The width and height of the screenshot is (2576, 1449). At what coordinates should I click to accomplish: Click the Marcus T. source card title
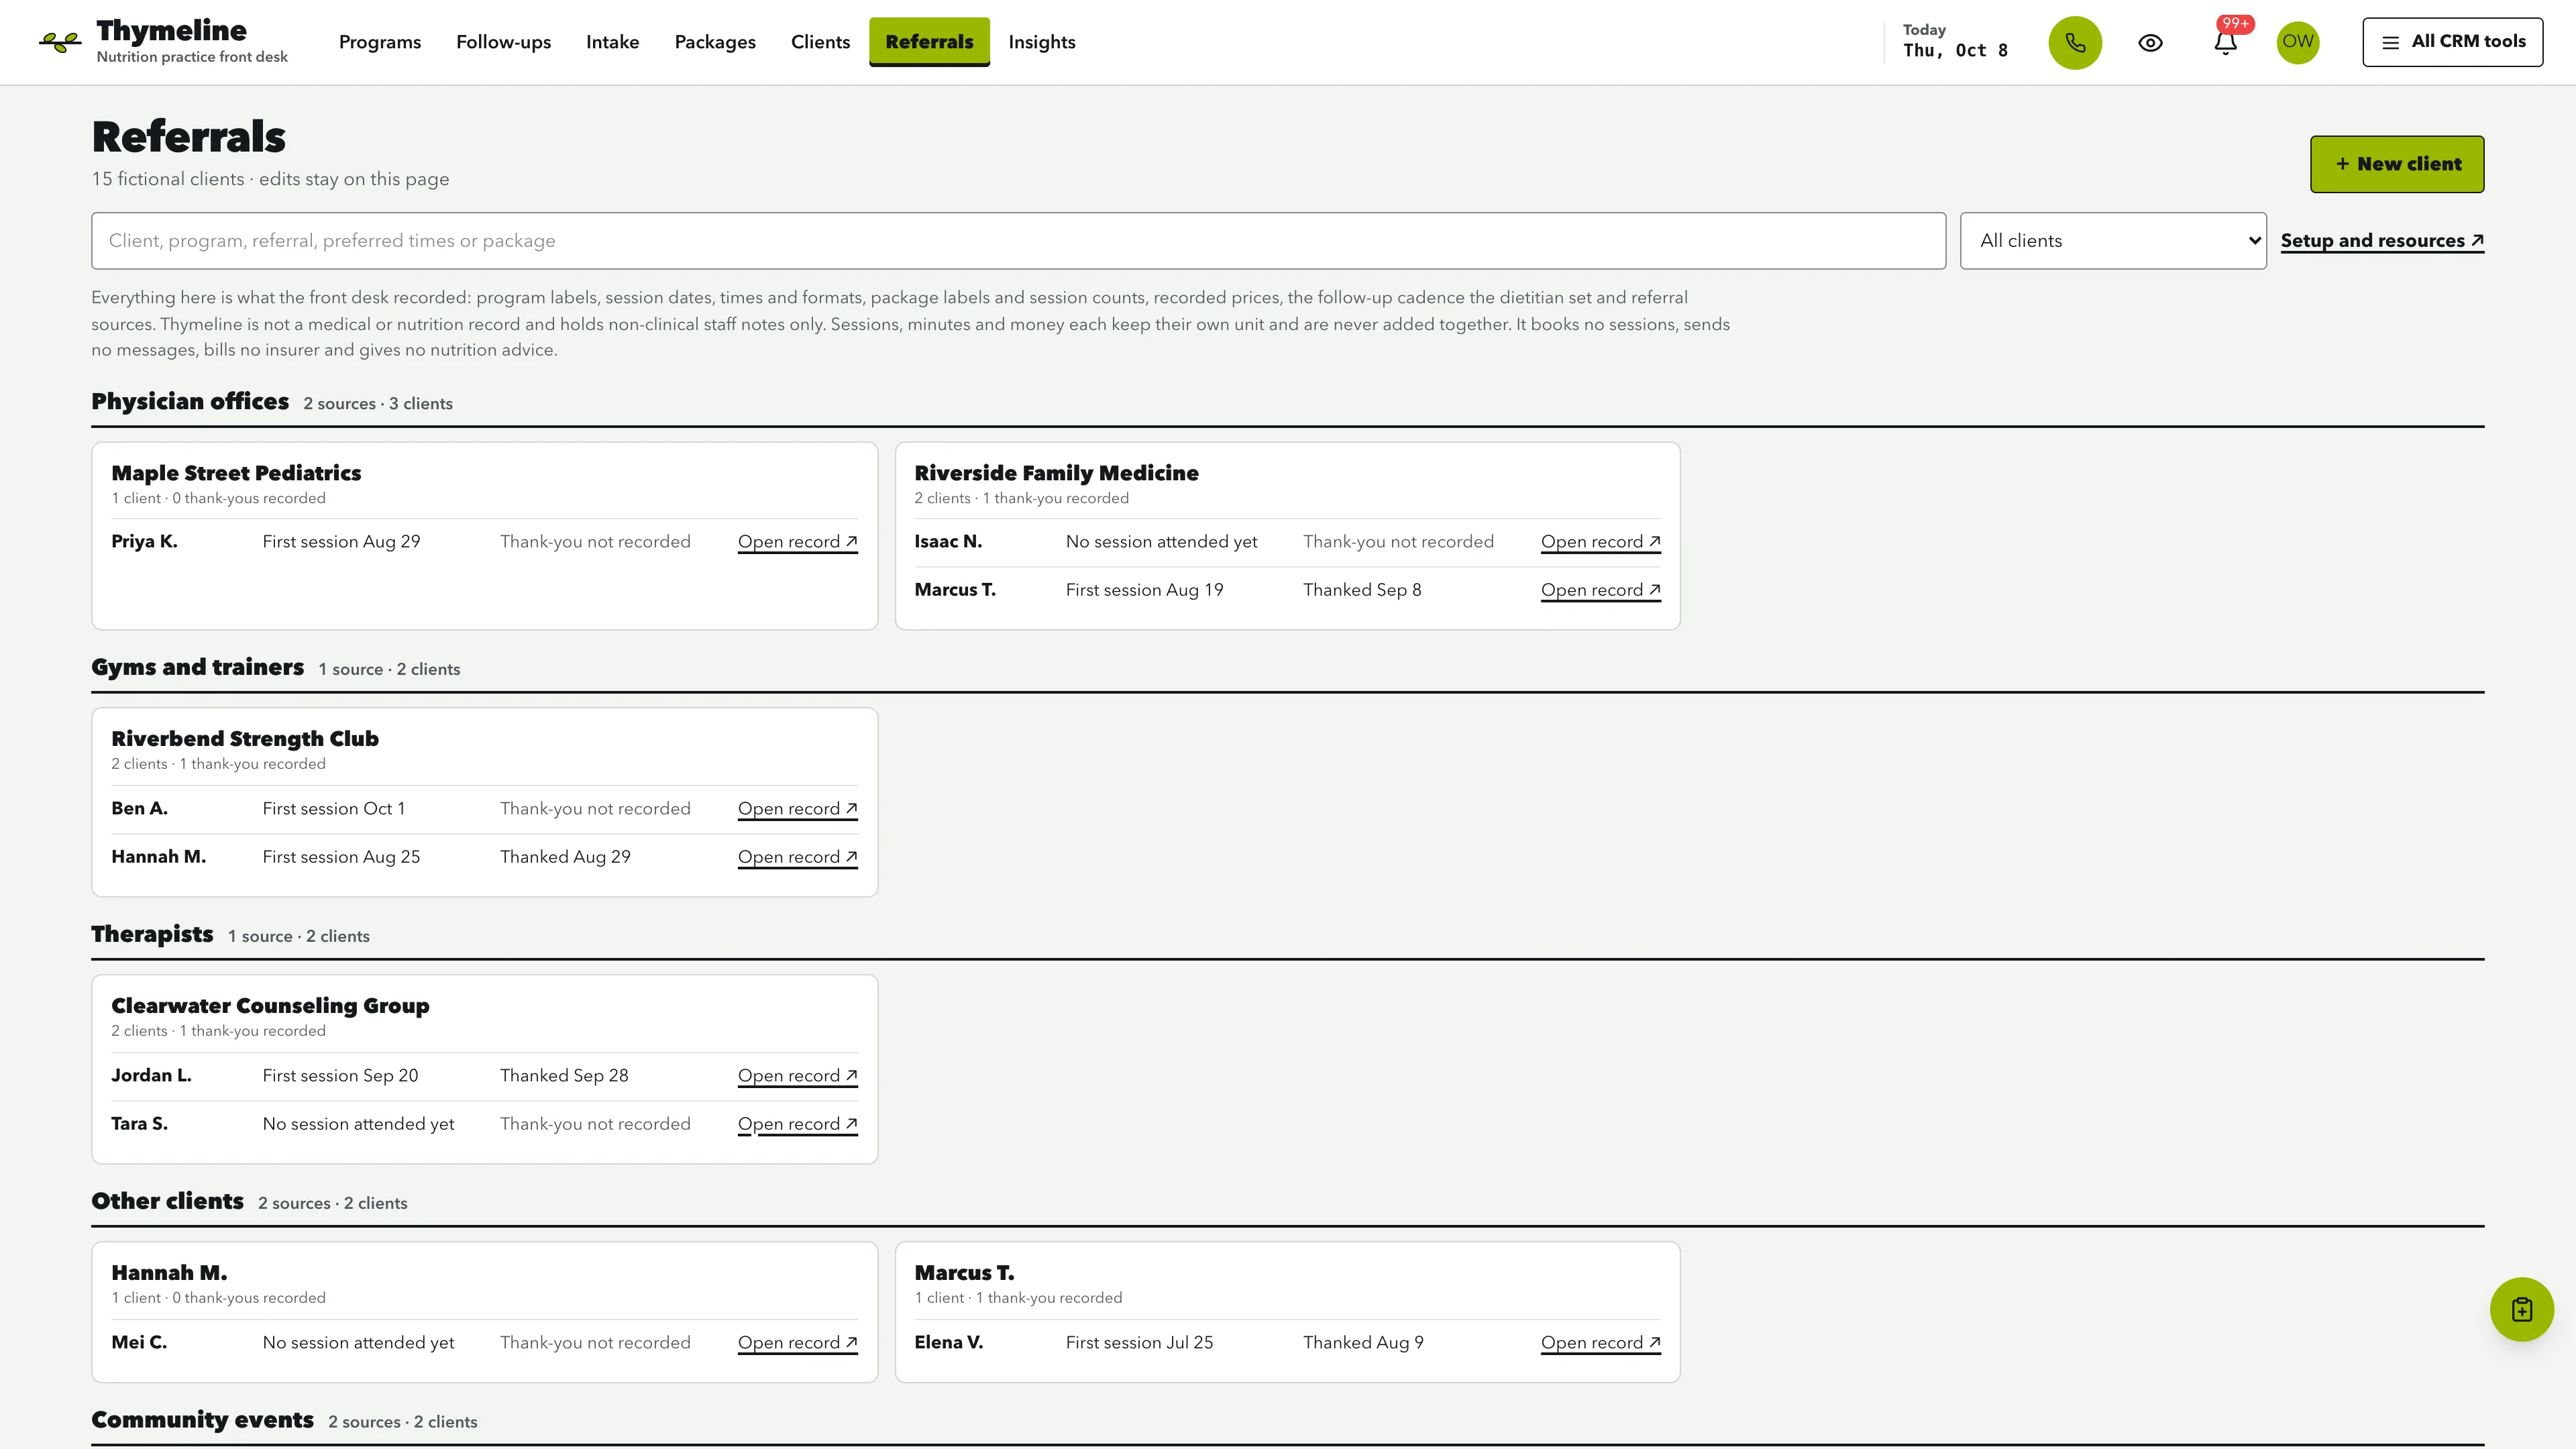pyautogui.click(x=964, y=1273)
